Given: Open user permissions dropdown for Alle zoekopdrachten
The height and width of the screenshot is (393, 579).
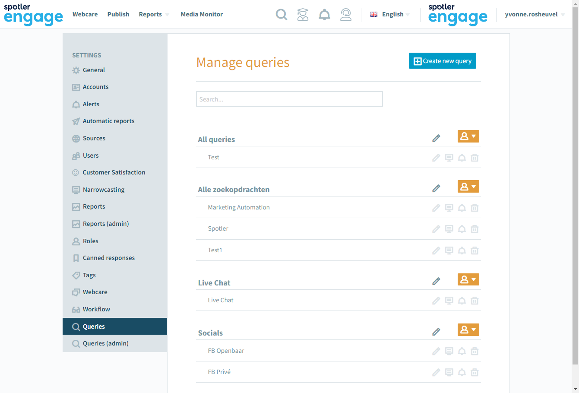Looking at the screenshot, I should [468, 187].
